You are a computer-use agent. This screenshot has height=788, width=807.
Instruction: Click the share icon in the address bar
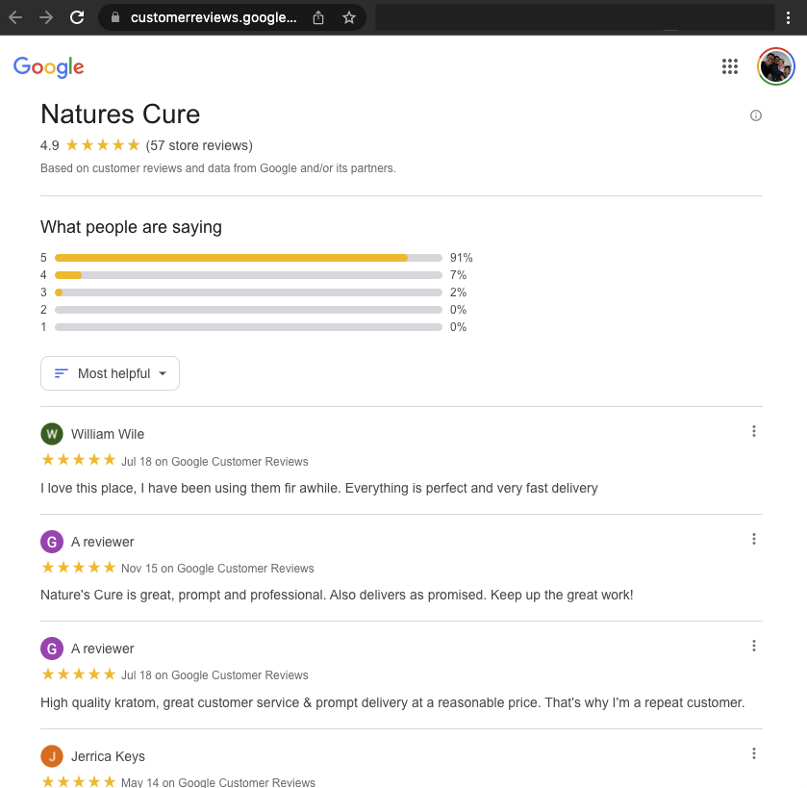(x=317, y=17)
